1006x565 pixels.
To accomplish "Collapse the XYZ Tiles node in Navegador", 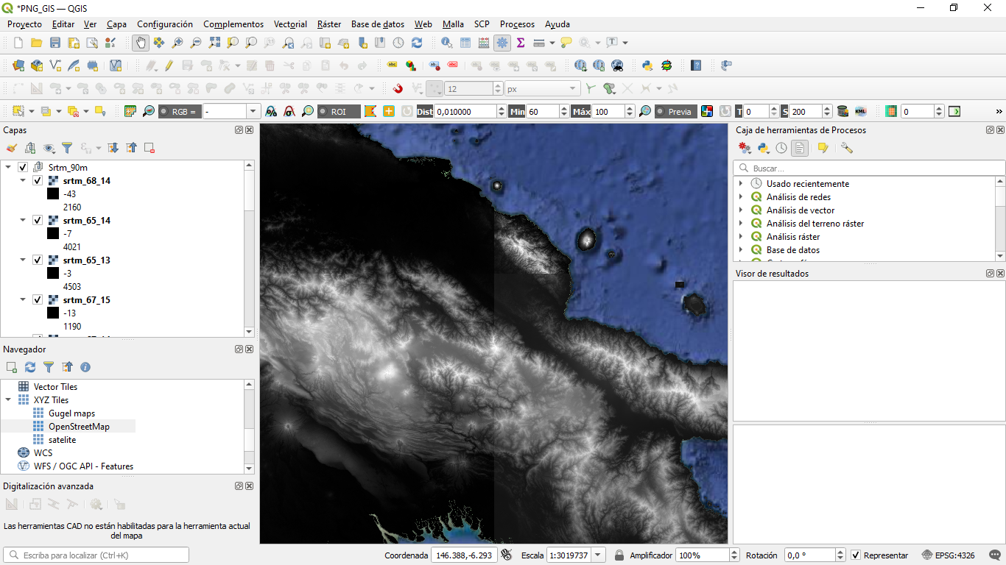I will 8,399.
